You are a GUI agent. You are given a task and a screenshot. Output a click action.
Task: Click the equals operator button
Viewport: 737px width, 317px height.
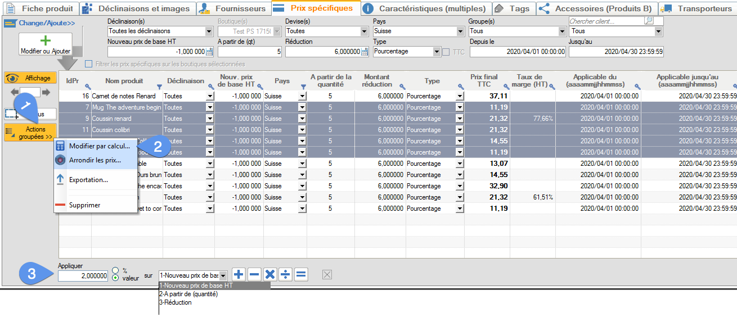click(x=301, y=275)
